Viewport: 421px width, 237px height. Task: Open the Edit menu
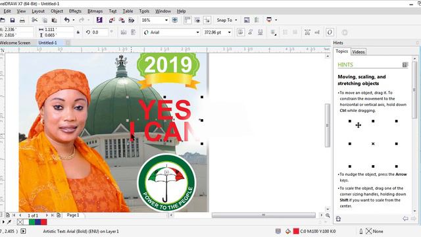[7, 11]
